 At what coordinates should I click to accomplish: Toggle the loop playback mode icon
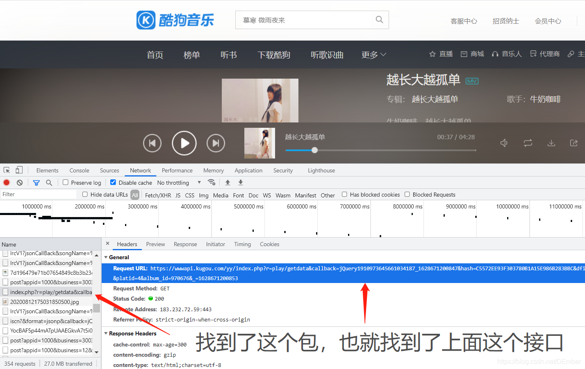[x=528, y=143]
